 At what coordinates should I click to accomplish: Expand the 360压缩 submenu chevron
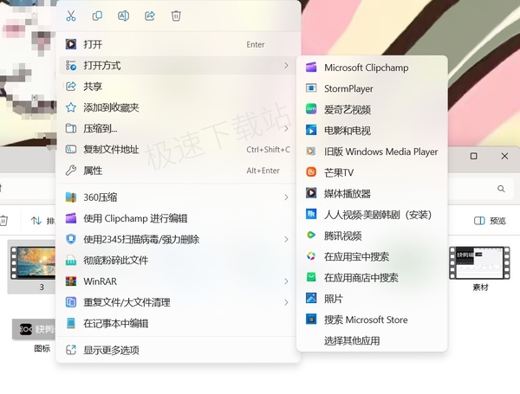[x=286, y=197]
